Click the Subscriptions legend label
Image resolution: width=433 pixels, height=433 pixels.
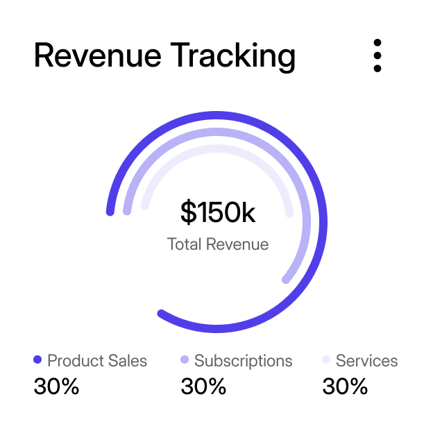(244, 362)
